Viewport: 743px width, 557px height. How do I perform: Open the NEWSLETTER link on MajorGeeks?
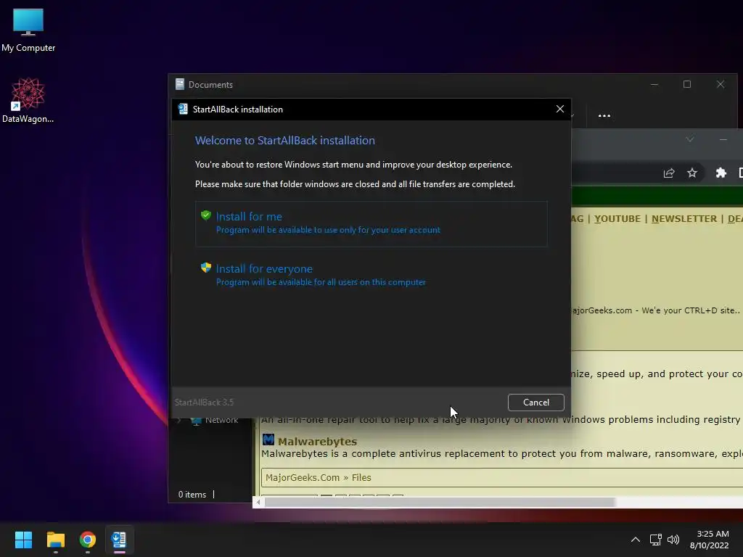(x=684, y=219)
